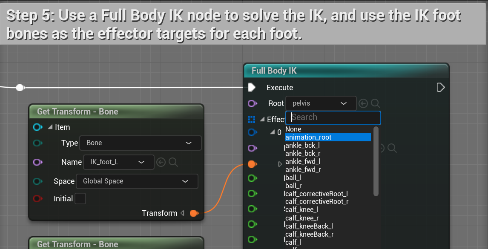
Task: Click the purple pin below effector 0
Action: pos(252,148)
